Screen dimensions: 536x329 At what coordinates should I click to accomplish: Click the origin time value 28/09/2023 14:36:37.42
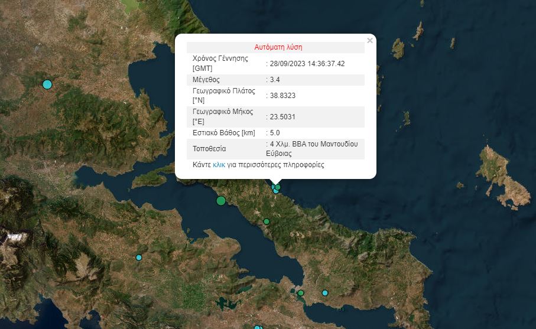click(x=307, y=64)
